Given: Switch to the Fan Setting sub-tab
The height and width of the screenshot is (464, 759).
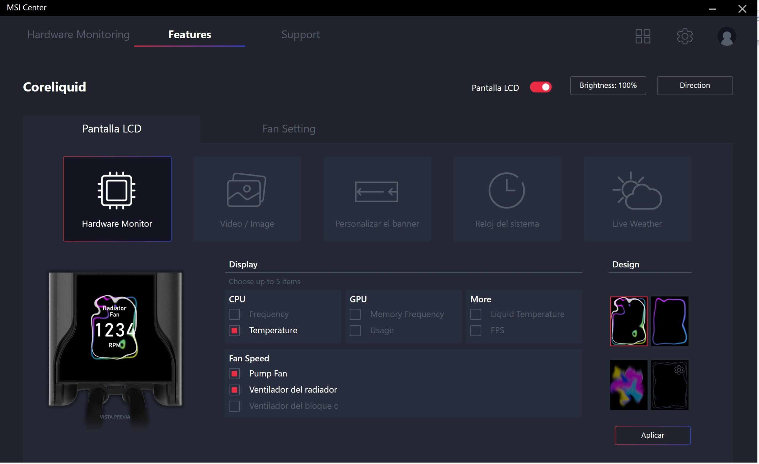Looking at the screenshot, I should point(289,129).
